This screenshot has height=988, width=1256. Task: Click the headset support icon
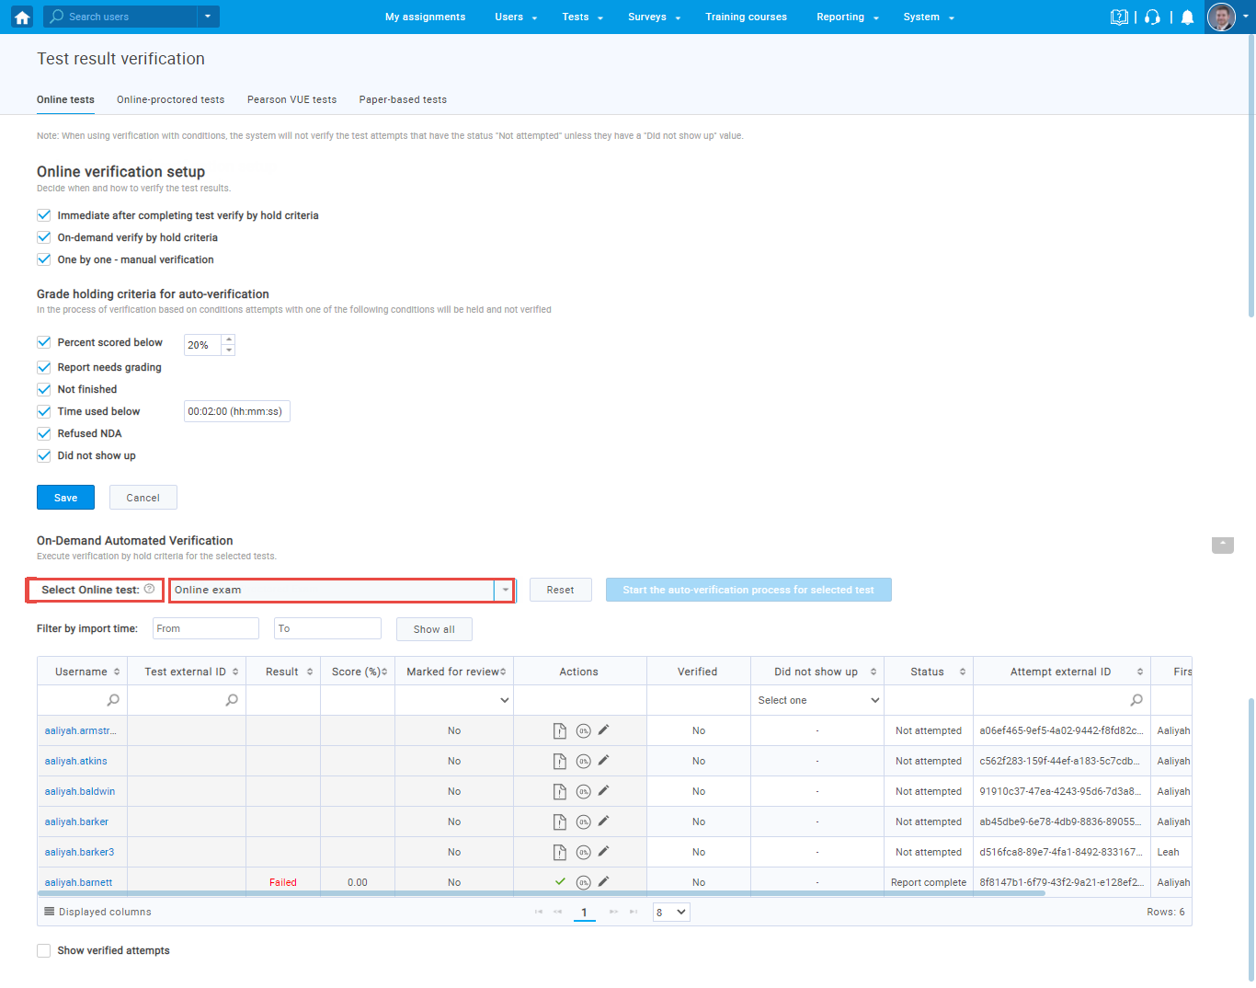(x=1152, y=17)
